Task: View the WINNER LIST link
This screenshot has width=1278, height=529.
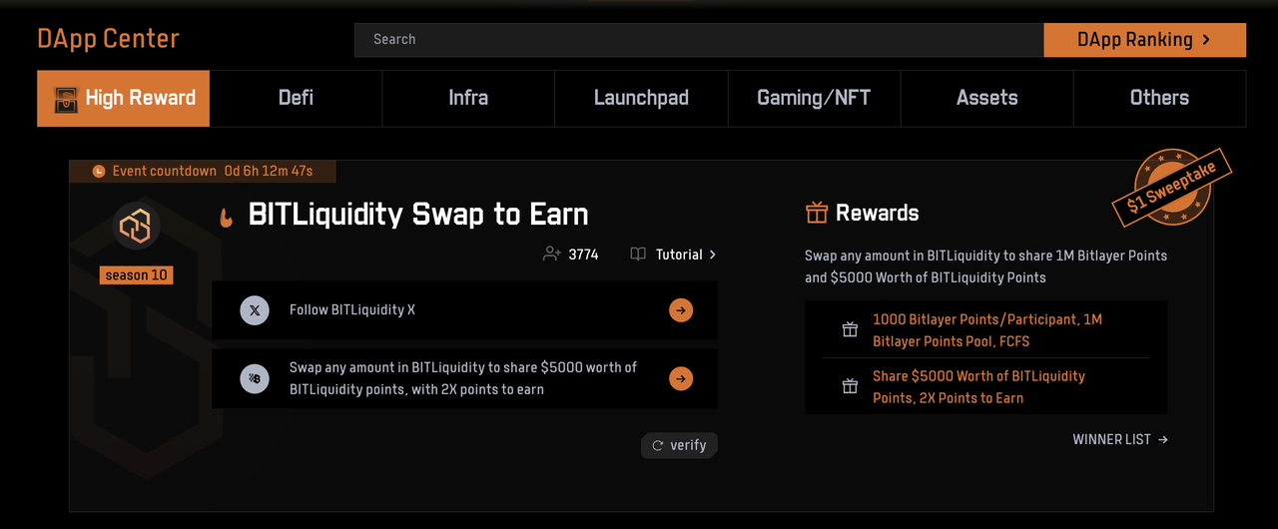Action: tap(1119, 439)
